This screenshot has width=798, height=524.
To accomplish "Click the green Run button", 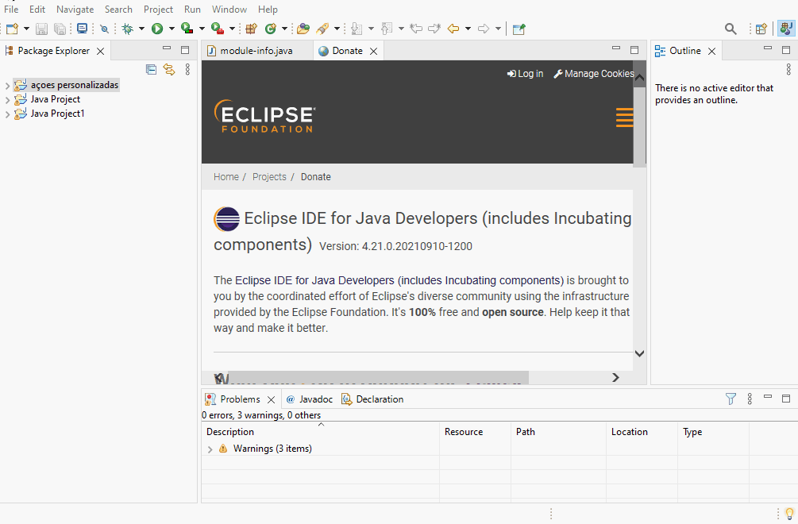I will pos(157,29).
